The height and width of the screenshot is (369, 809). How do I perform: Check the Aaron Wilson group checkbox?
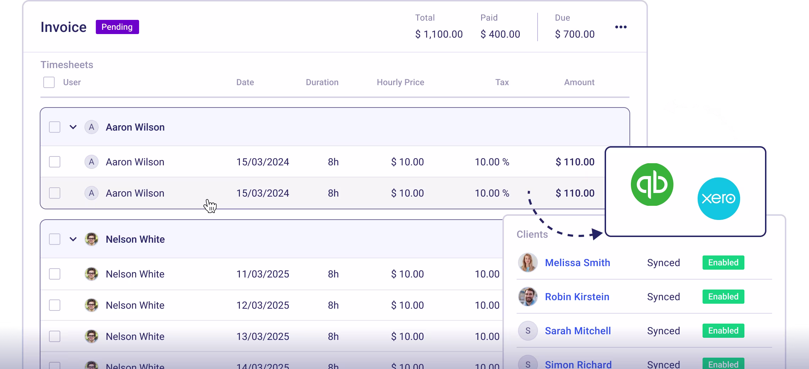point(55,127)
